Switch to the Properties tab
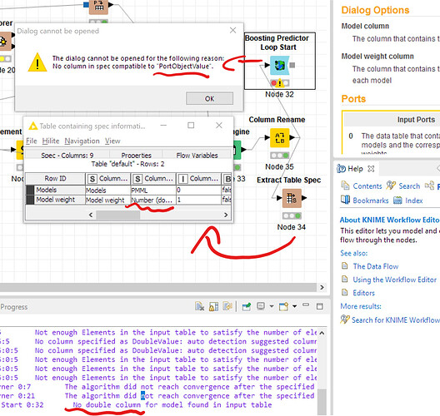The image size is (440, 416). point(136,156)
